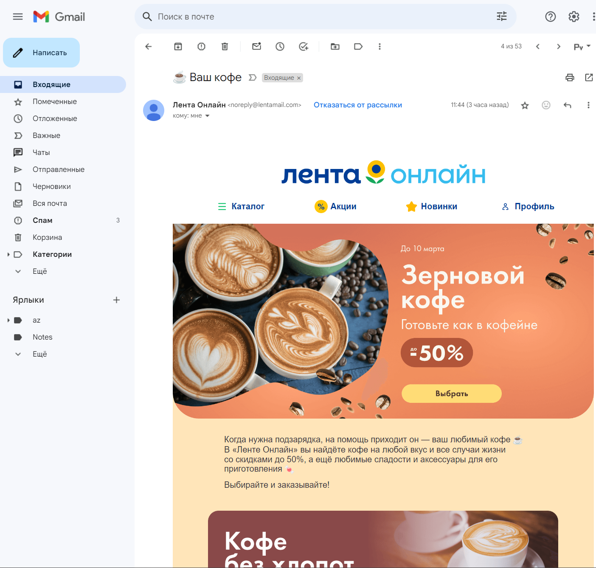Click the yellow Выбрать button

[452, 394]
